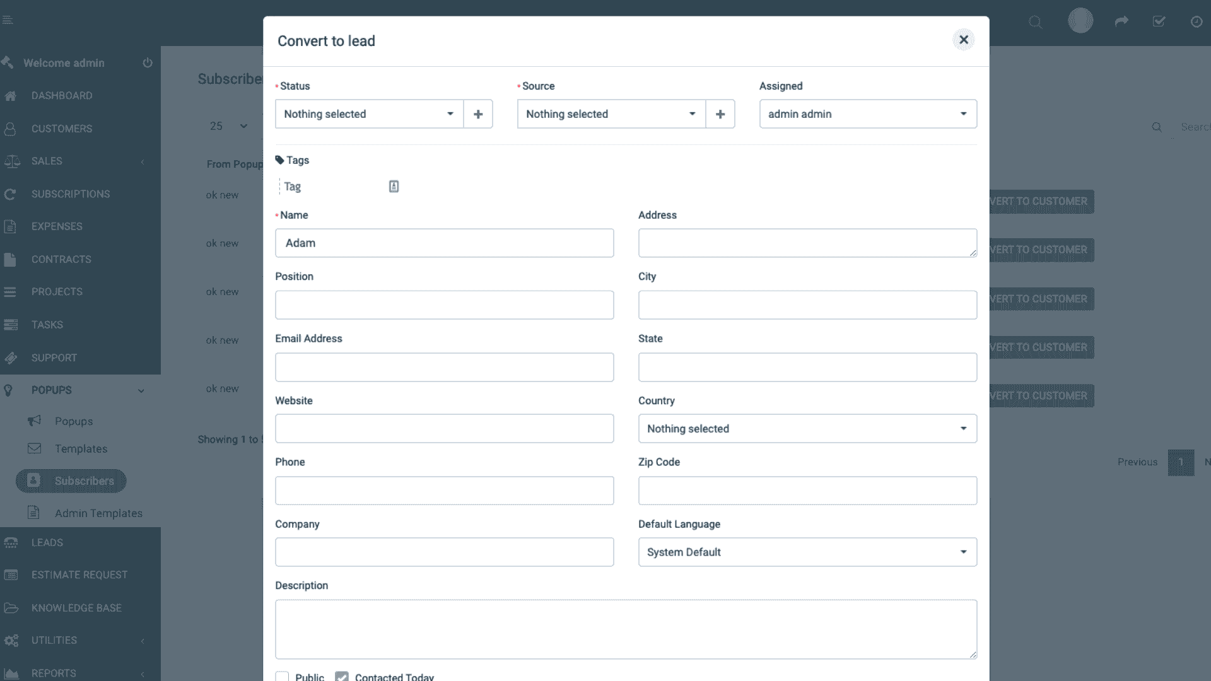Click the clock timesheet icon in topbar

[1196, 21]
